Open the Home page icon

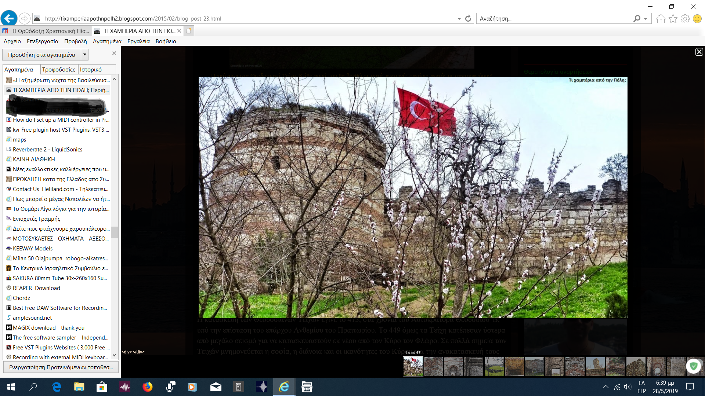coord(661,19)
